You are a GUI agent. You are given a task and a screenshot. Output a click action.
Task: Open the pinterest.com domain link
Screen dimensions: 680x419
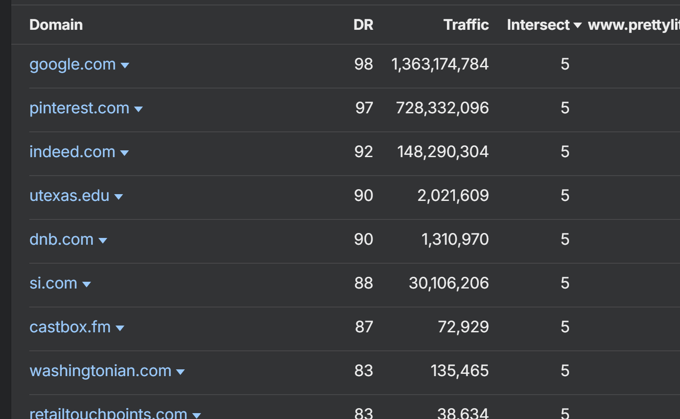(79, 108)
